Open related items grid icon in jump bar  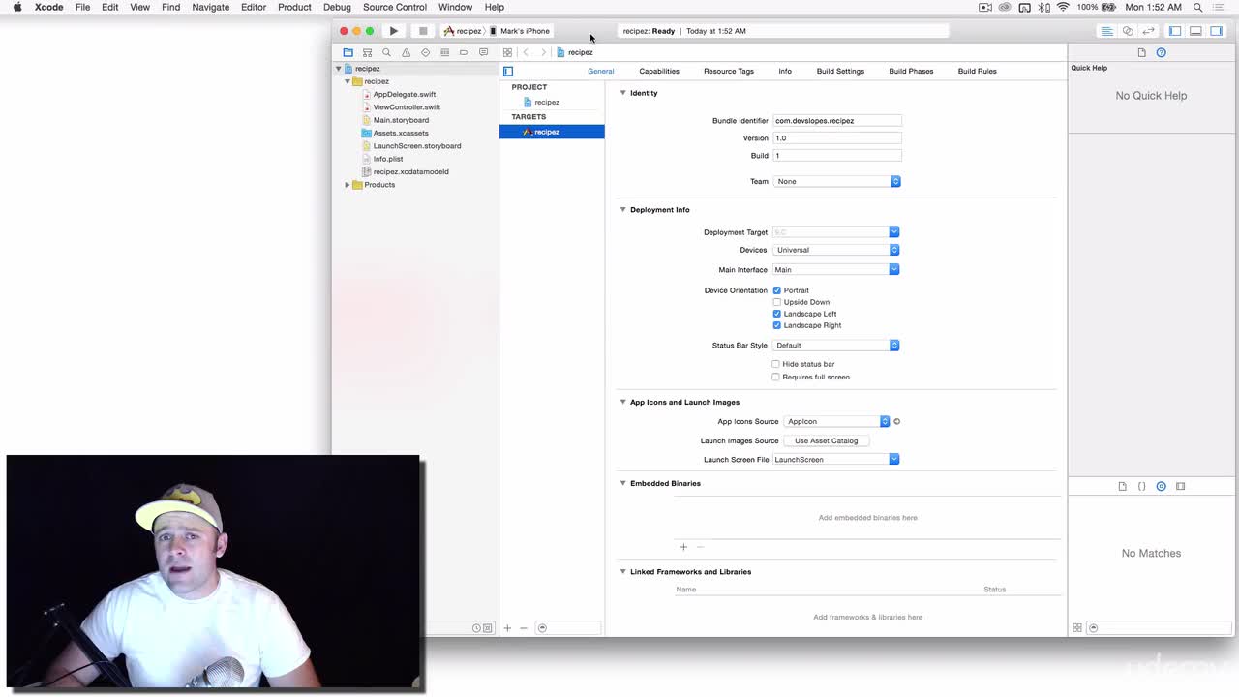tap(507, 52)
